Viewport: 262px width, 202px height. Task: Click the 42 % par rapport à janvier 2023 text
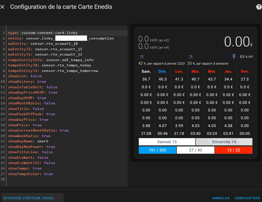tap(161, 64)
